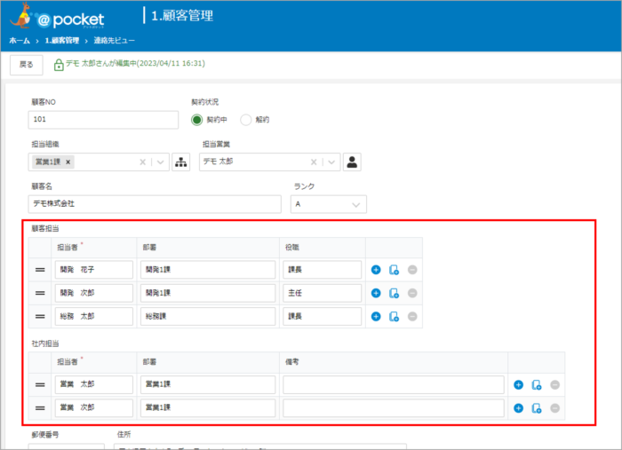Expand the 担当営業 dropdown arrow
Image resolution: width=622 pixels, height=450 pixels.
coord(331,162)
